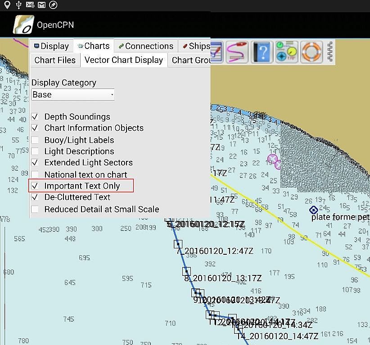The height and width of the screenshot is (345, 370).
Task: Tap the OpenCPN title text
Action: (x=55, y=25)
